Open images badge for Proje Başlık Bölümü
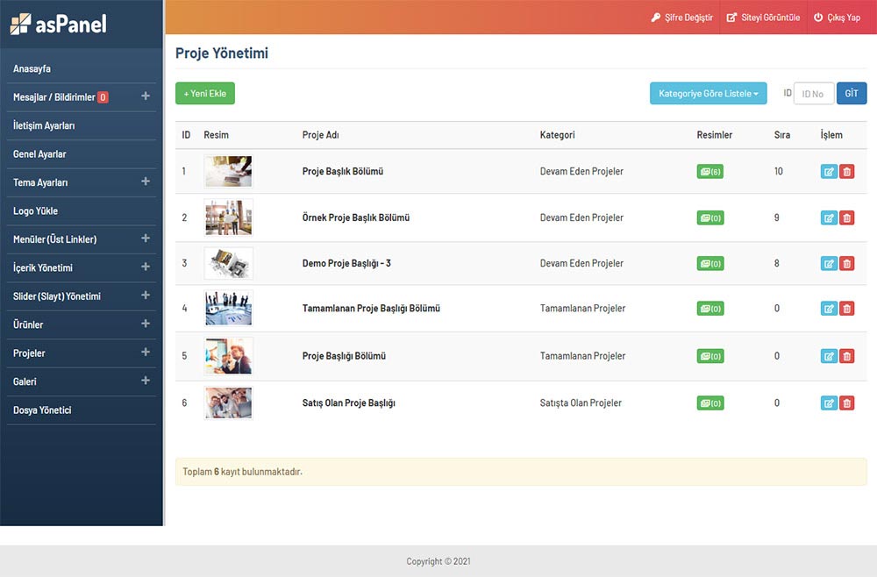The height and width of the screenshot is (577, 877). 710,172
